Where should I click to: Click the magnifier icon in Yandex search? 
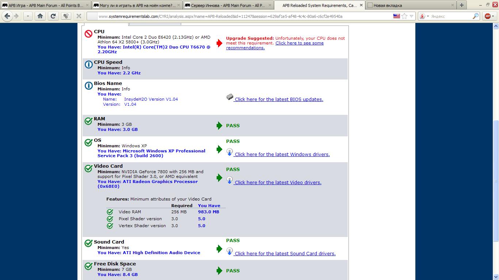475,16
